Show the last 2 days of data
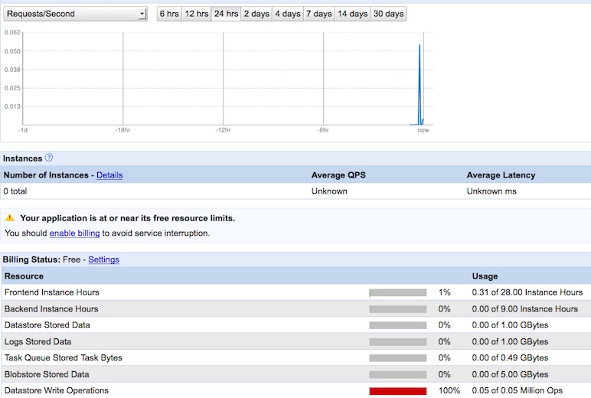 (256, 14)
